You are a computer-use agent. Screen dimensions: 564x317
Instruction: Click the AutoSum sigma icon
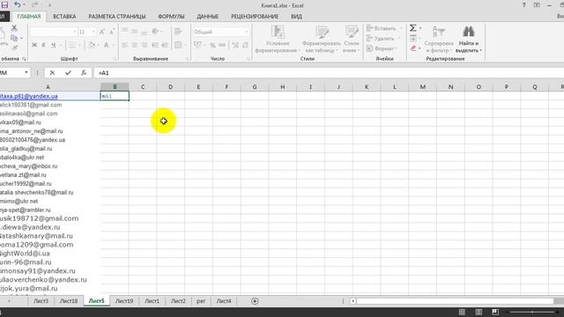click(413, 28)
